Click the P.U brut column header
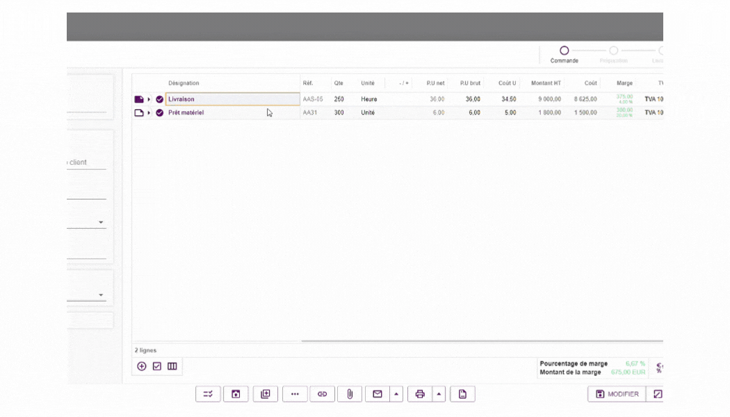730x417 pixels. [x=470, y=83]
